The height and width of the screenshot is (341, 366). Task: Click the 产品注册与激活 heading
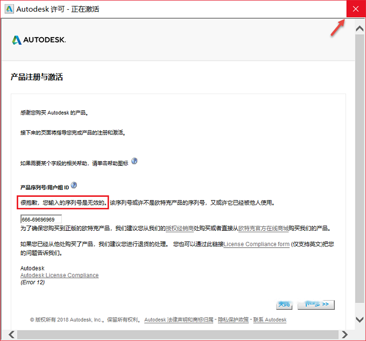click(37, 77)
